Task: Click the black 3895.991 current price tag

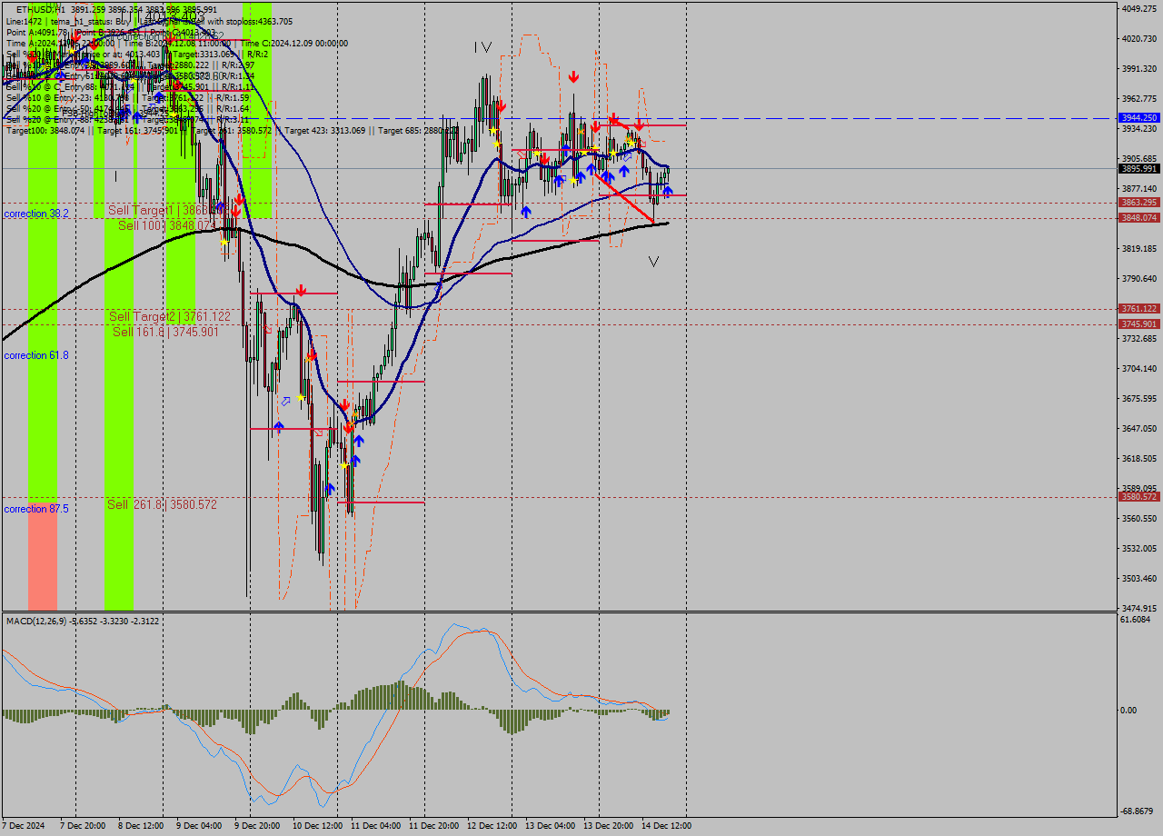Action: tap(1139, 169)
